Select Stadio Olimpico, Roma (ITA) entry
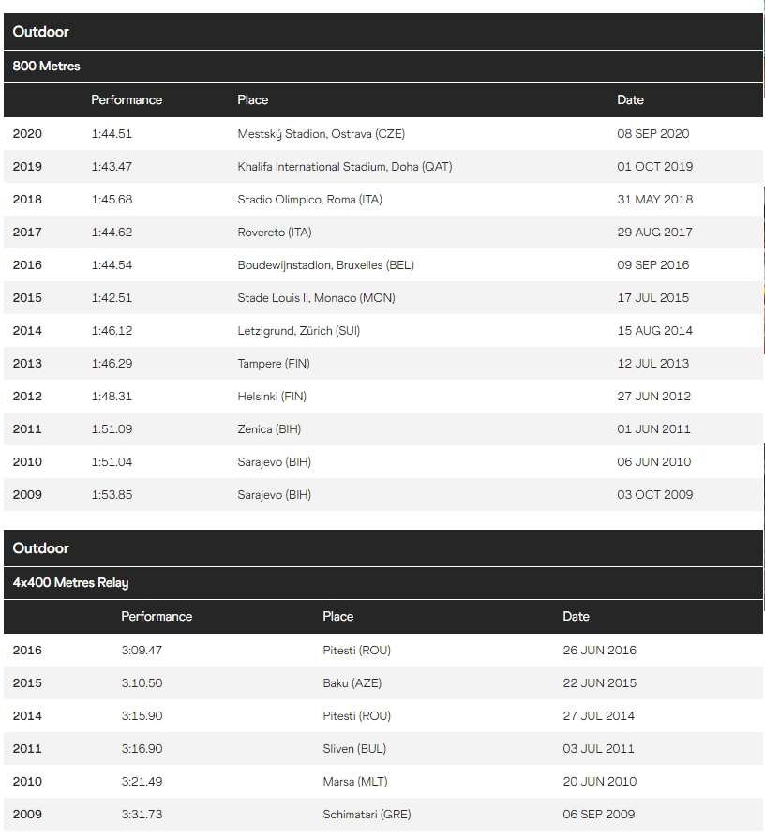Screen dimensions: 765x840 (309, 200)
